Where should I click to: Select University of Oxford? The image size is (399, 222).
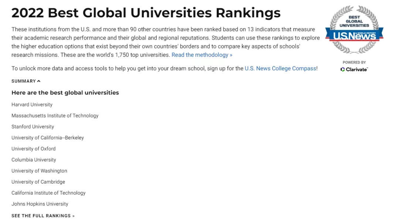(x=33, y=149)
